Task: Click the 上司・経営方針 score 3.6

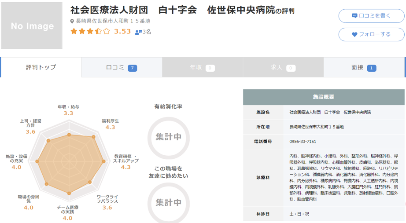Action: (x=30, y=132)
